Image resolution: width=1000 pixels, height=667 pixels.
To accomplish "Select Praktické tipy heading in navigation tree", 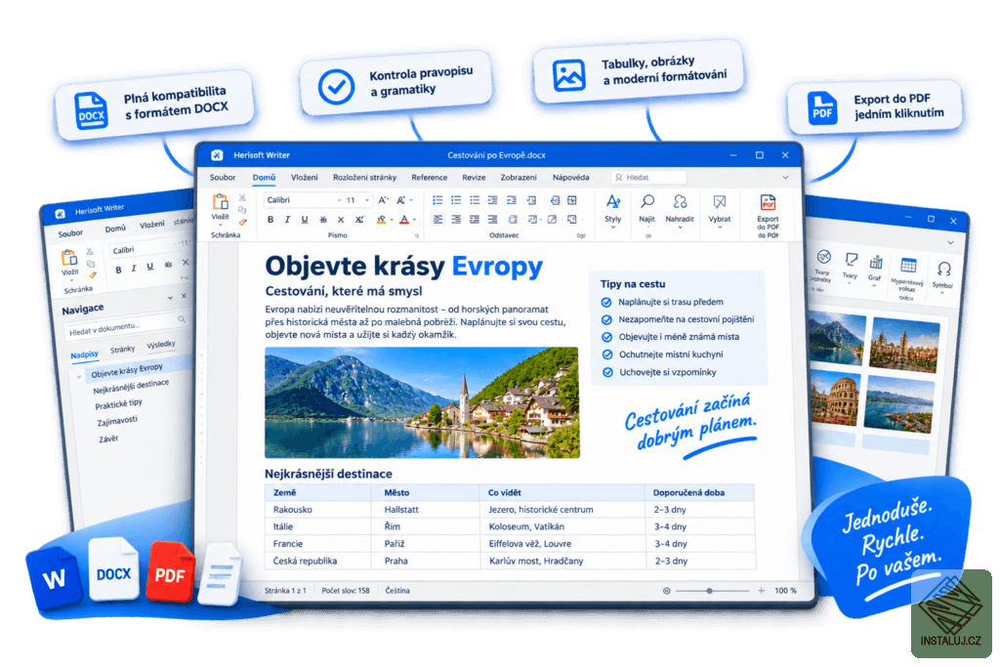I will (x=118, y=404).
